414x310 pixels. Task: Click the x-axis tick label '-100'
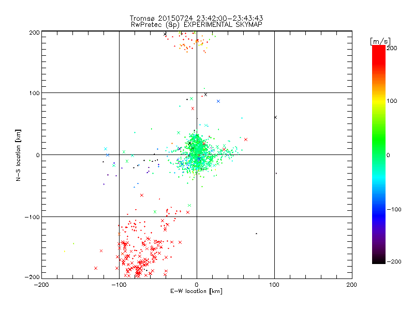119,285
